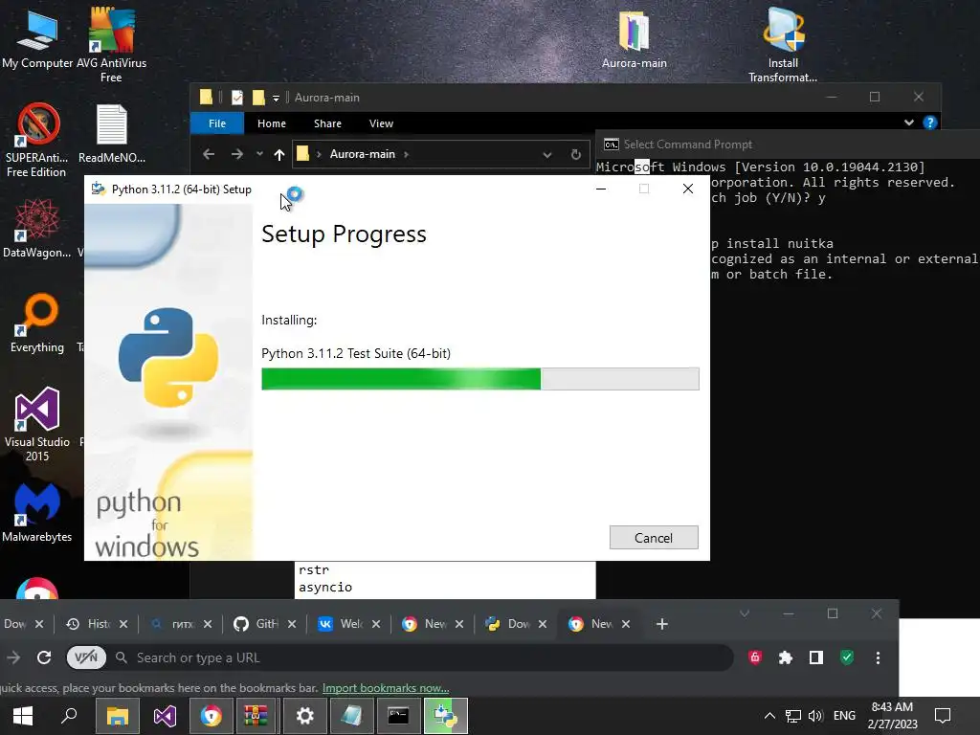Open ReadMeNO text file on desktop
The image size is (980, 735).
pos(112,134)
